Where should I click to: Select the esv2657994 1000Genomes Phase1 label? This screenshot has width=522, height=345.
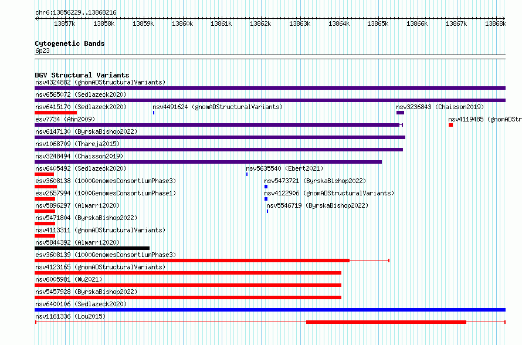pyautogui.click(x=106, y=193)
